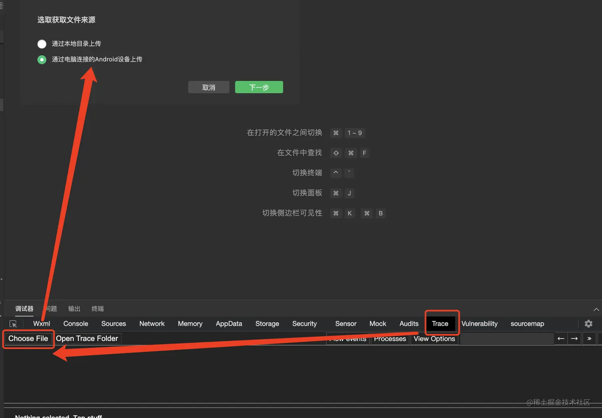
Task: Click the Open Trace Folder button
Action: point(87,338)
